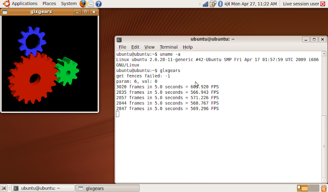The height and width of the screenshot is (192, 328).
Task: Click terminal scrollbar up arrow
Action: tap(324, 54)
